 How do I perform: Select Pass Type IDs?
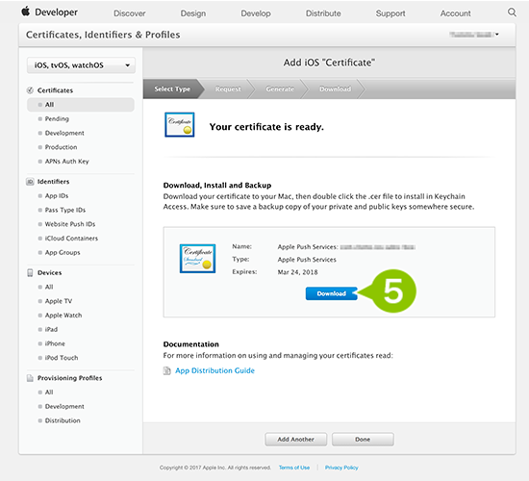[65, 210]
